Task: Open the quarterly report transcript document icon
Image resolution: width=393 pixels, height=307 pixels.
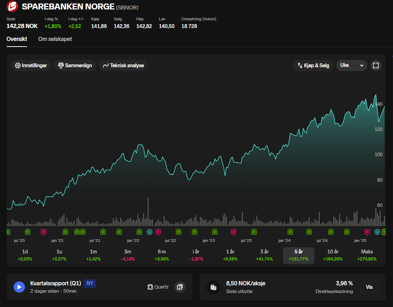Action: 180,287
